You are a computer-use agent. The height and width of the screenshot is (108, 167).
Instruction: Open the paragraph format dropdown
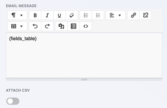17,15
